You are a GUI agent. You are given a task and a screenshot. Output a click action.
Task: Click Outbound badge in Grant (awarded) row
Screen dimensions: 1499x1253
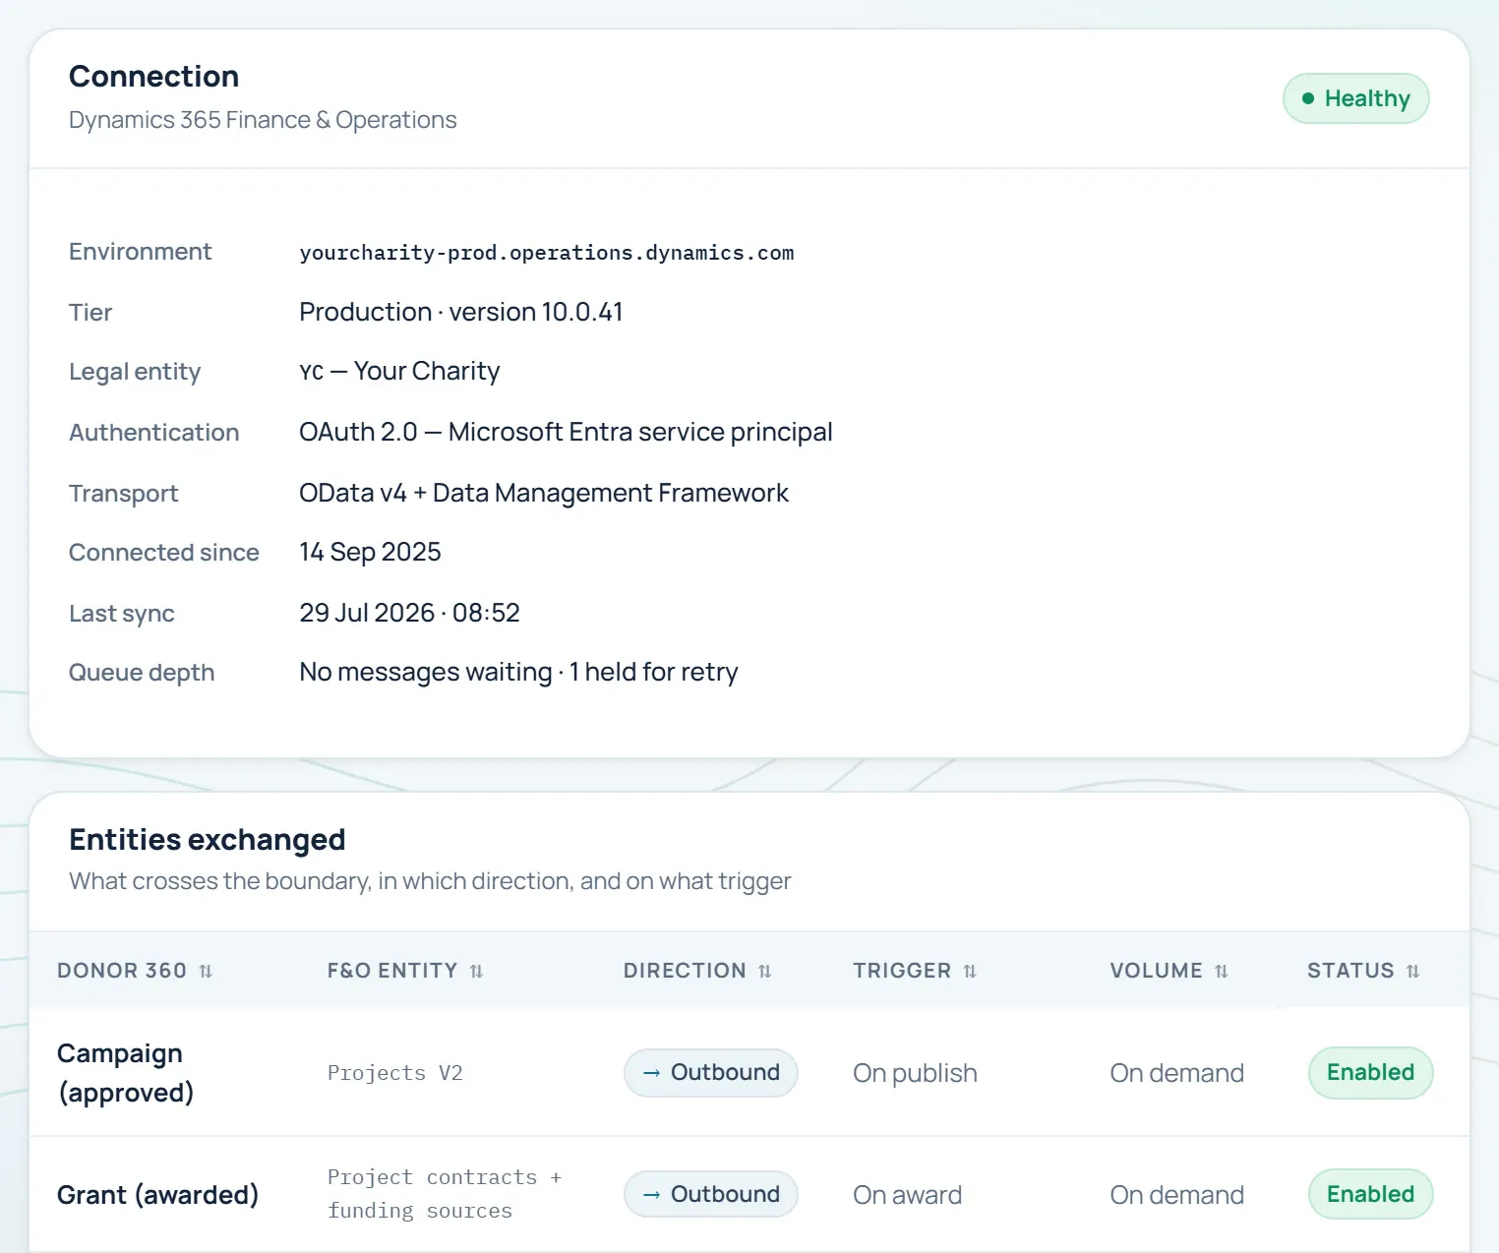[x=710, y=1194]
